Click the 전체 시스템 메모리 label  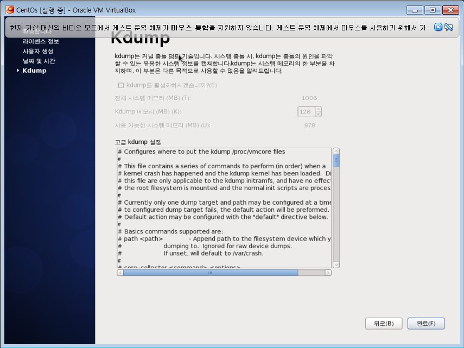point(152,98)
